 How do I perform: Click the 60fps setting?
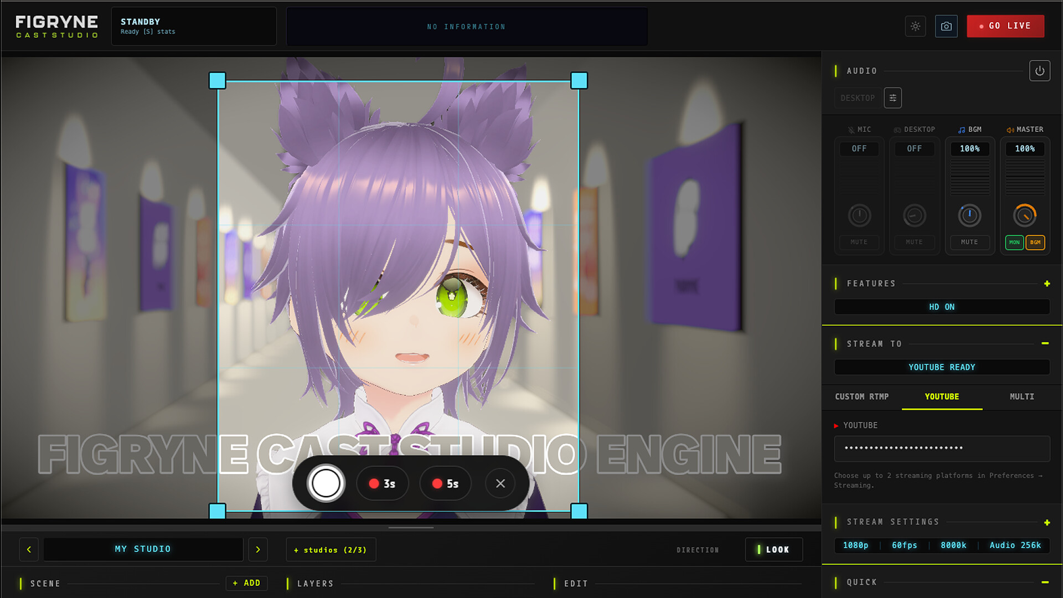coord(904,545)
